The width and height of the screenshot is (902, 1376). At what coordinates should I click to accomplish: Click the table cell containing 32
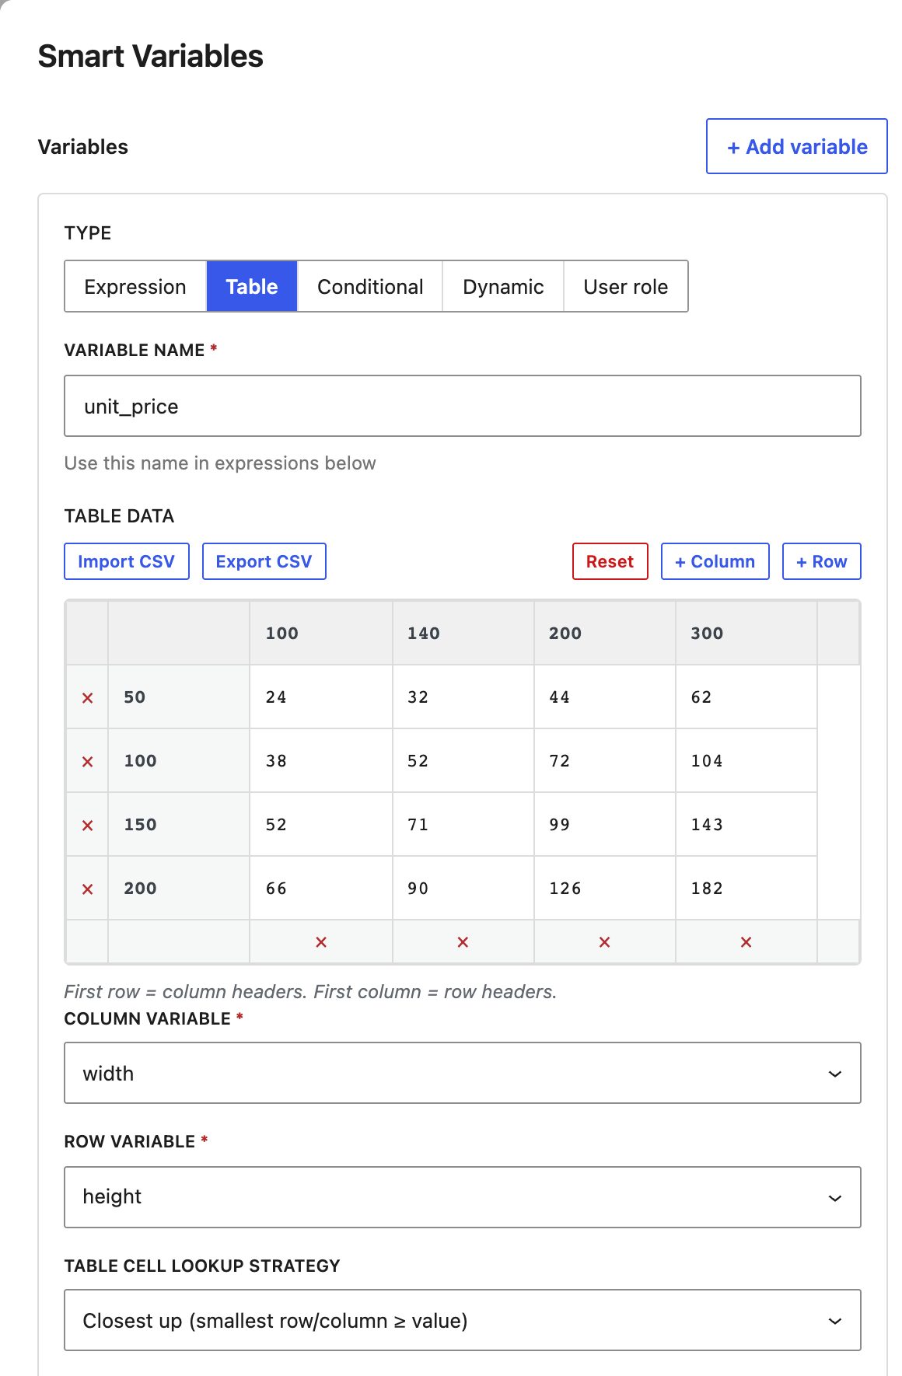coord(463,697)
